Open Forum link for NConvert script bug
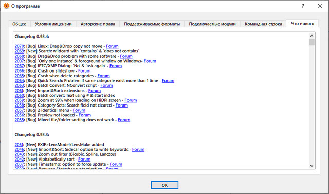This screenshot has width=329, height=194. 106,85
